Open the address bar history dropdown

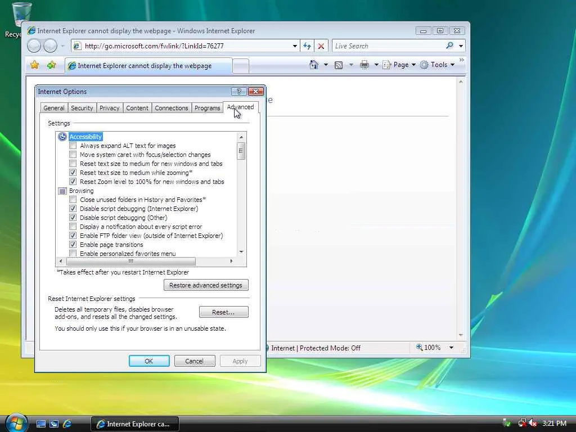(295, 46)
